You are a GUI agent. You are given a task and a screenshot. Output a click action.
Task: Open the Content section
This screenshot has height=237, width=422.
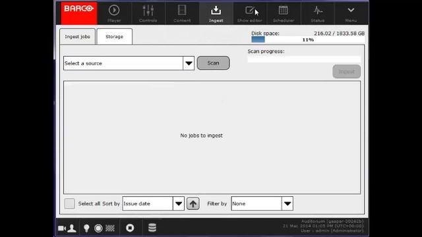click(182, 13)
